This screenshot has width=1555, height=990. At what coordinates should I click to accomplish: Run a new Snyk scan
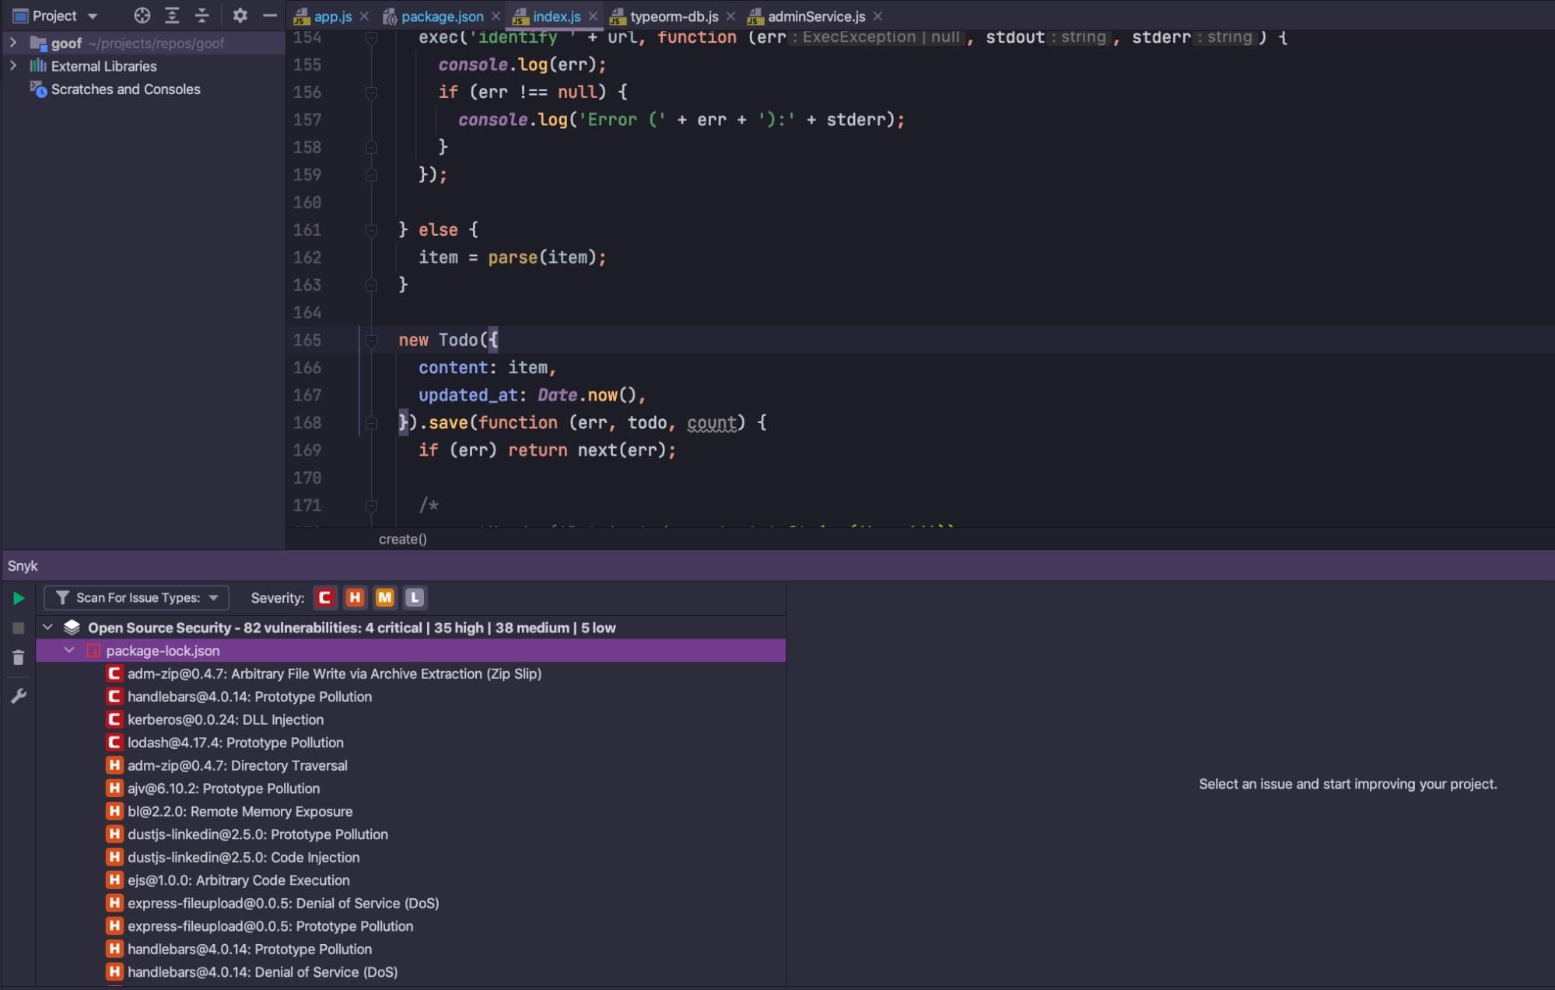pyautogui.click(x=19, y=598)
